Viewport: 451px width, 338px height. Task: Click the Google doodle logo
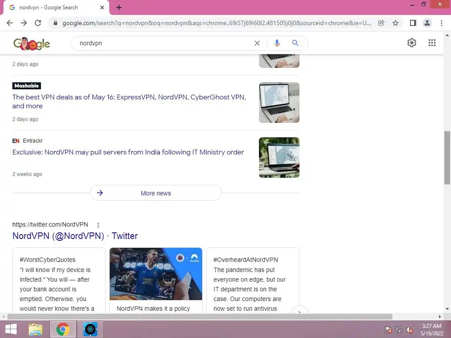pyautogui.click(x=32, y=44)
